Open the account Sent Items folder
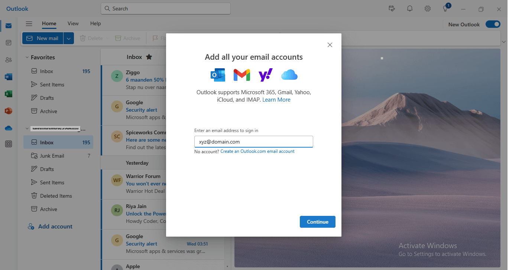The image size is (509, 270). click(58, 182)
